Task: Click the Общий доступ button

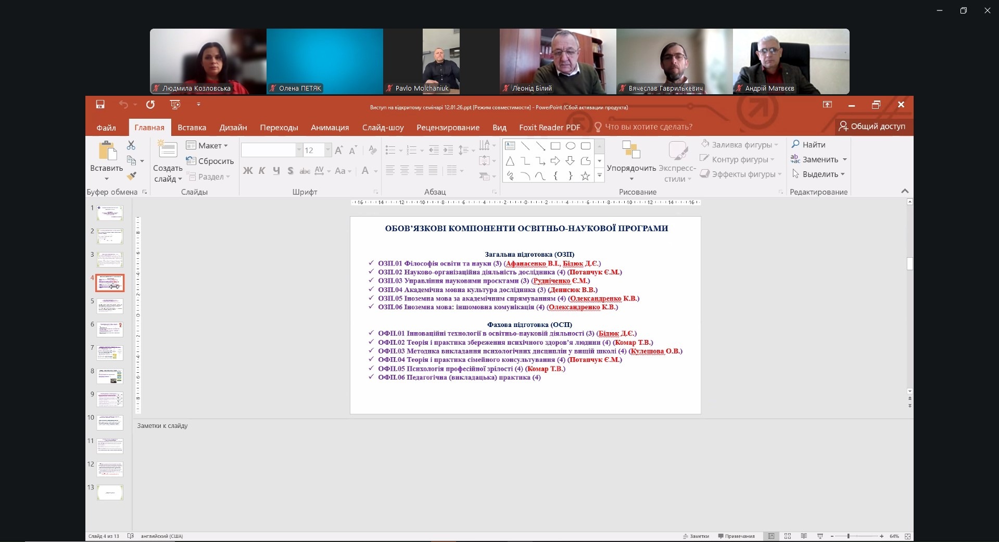Action: click(872, 127)
